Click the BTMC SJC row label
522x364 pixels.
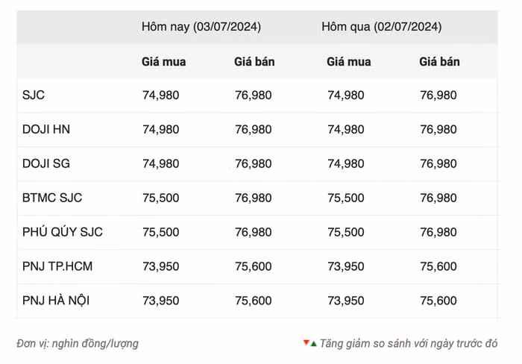click(52, 198)
